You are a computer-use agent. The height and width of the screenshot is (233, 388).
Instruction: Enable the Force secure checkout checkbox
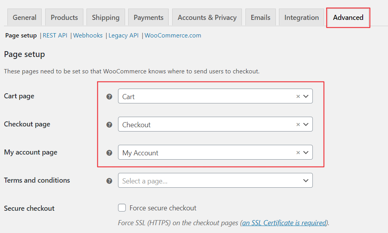122,208
